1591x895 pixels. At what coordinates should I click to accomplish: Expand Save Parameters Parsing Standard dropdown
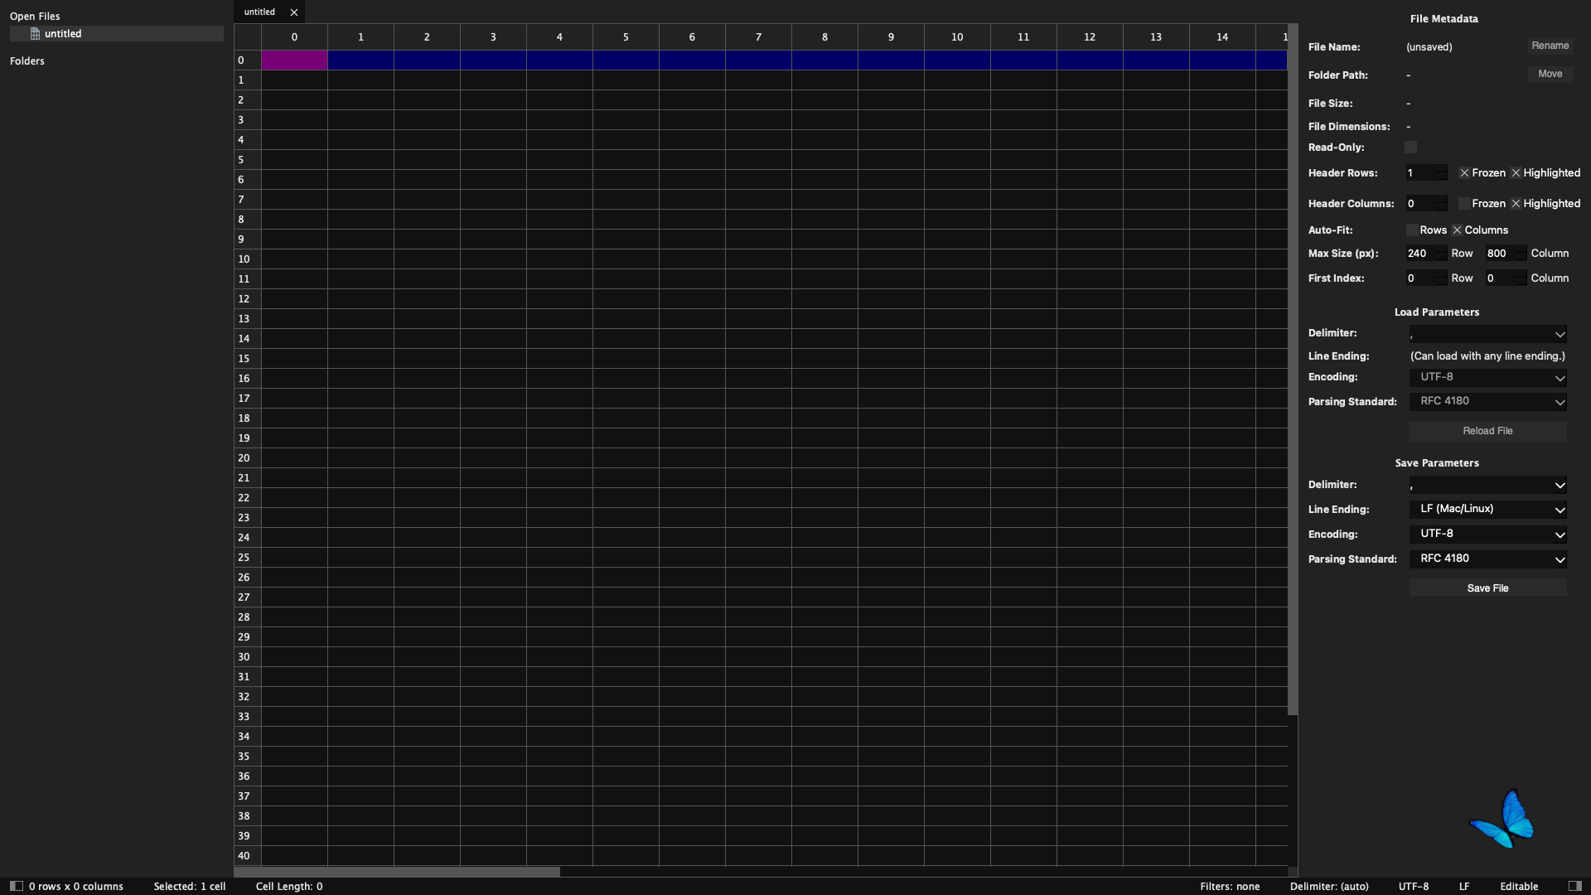pos(1487,559)
